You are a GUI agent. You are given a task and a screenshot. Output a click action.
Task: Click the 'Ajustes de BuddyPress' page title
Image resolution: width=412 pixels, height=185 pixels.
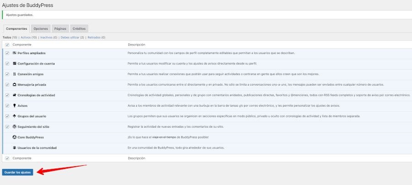click(x=27, y=5)
